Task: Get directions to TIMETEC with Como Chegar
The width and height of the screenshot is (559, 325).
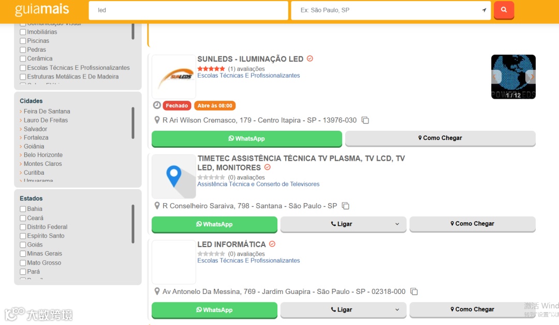Action: [x=473, y=224]
